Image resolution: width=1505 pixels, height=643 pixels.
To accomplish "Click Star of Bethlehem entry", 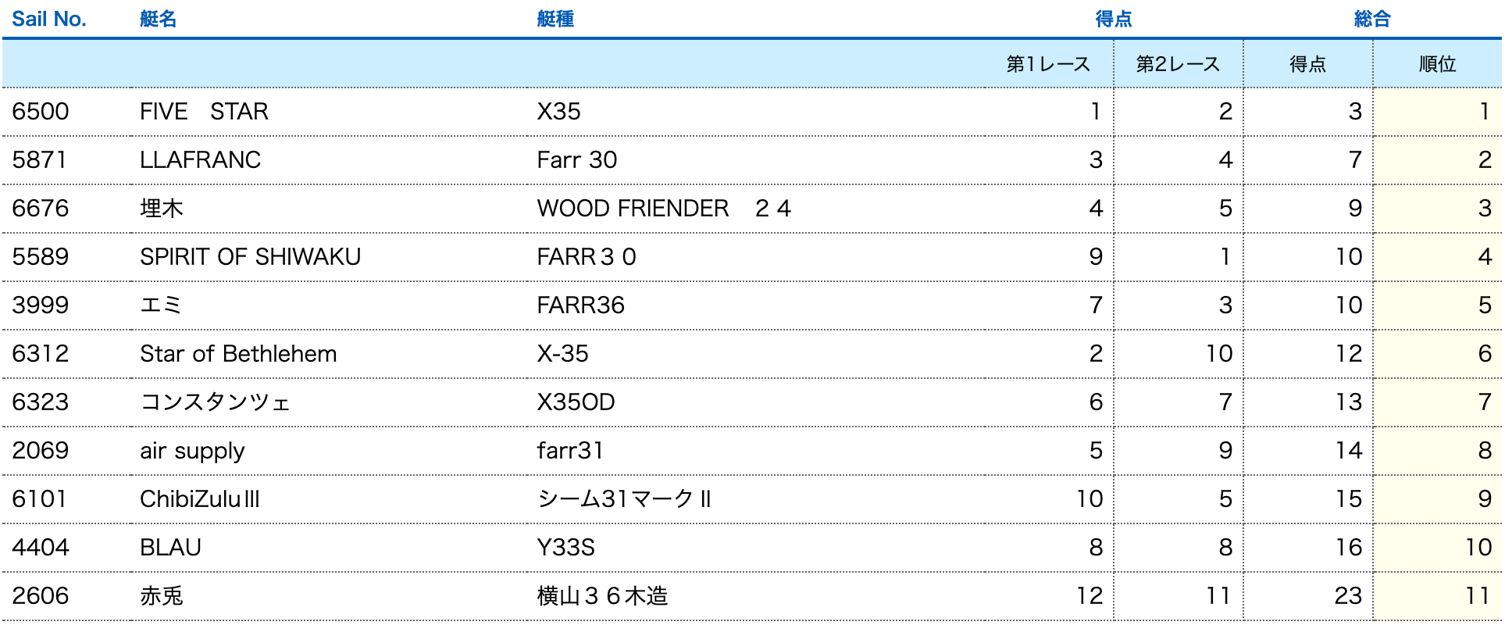I will pyautogui.click(x=238, y=354).
